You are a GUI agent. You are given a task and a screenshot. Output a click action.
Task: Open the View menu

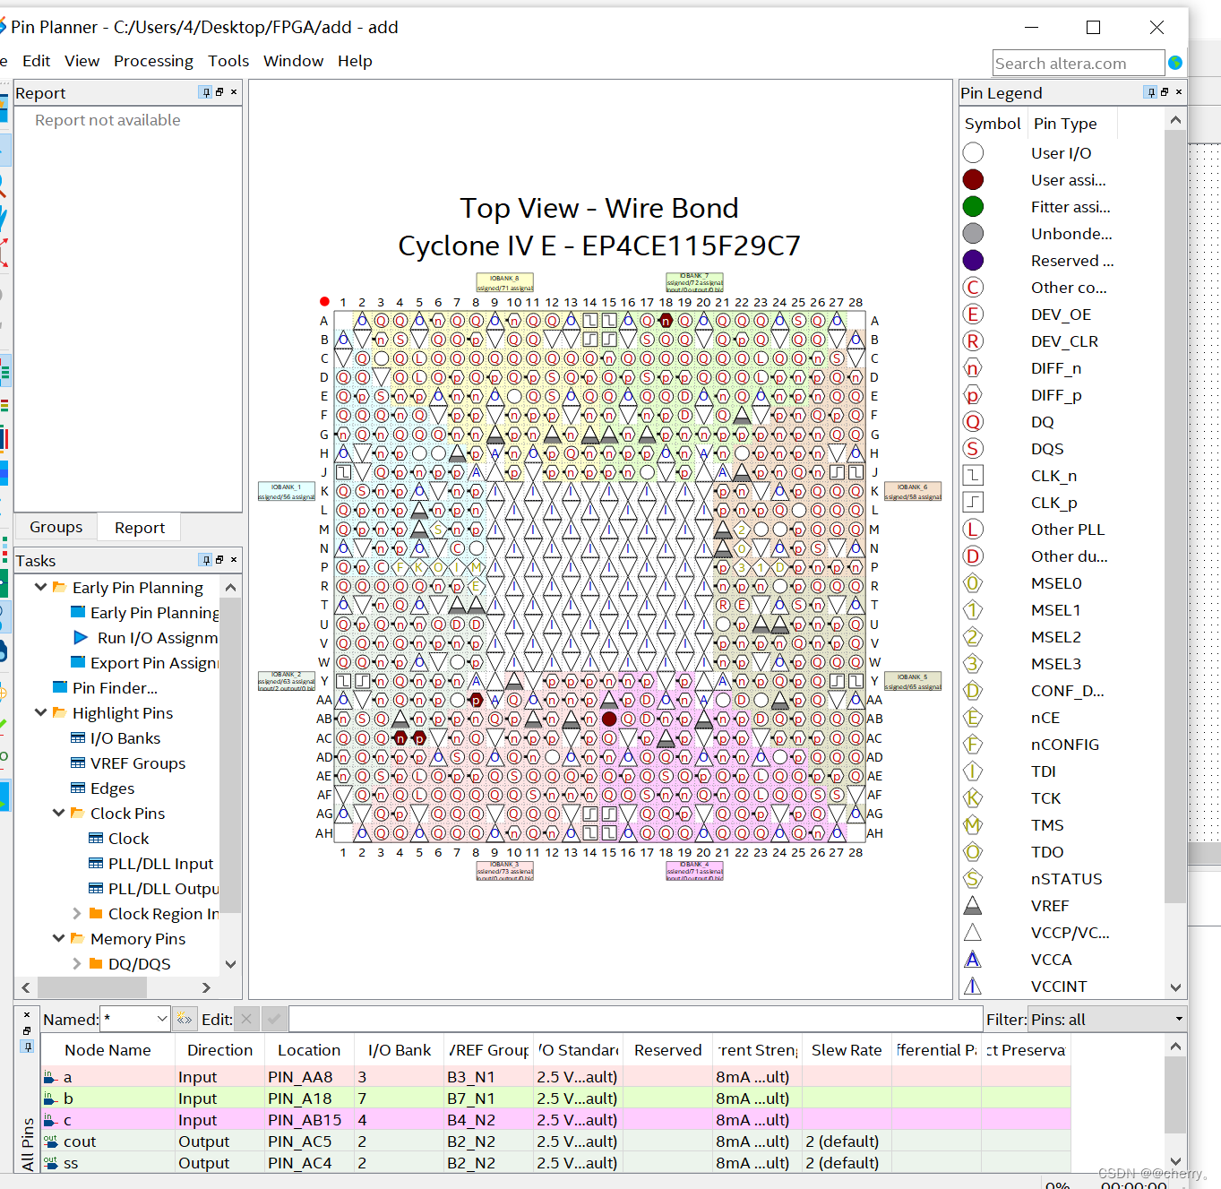coord(82,61)
